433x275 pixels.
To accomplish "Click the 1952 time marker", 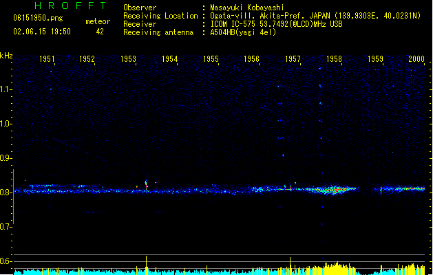I will (x=87, y=59).
